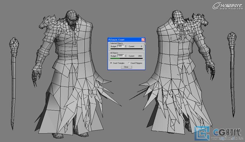Close the Polygon Count dialog with the X
Screen dimensions: 245x142
[x=143, y=40]
